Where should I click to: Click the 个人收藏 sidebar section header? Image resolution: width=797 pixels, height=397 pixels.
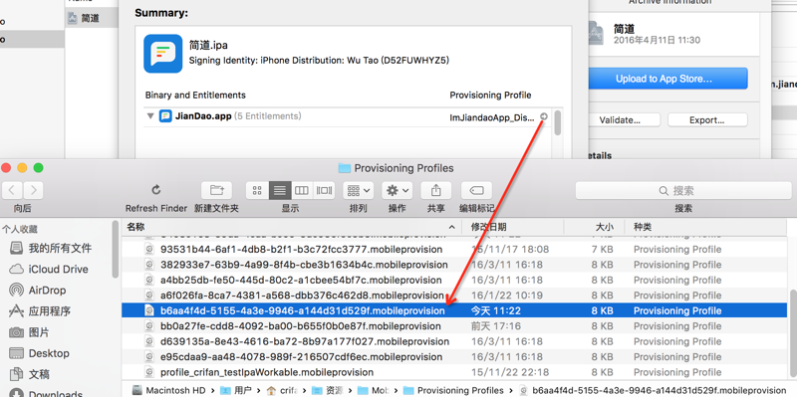click(19, 229)
